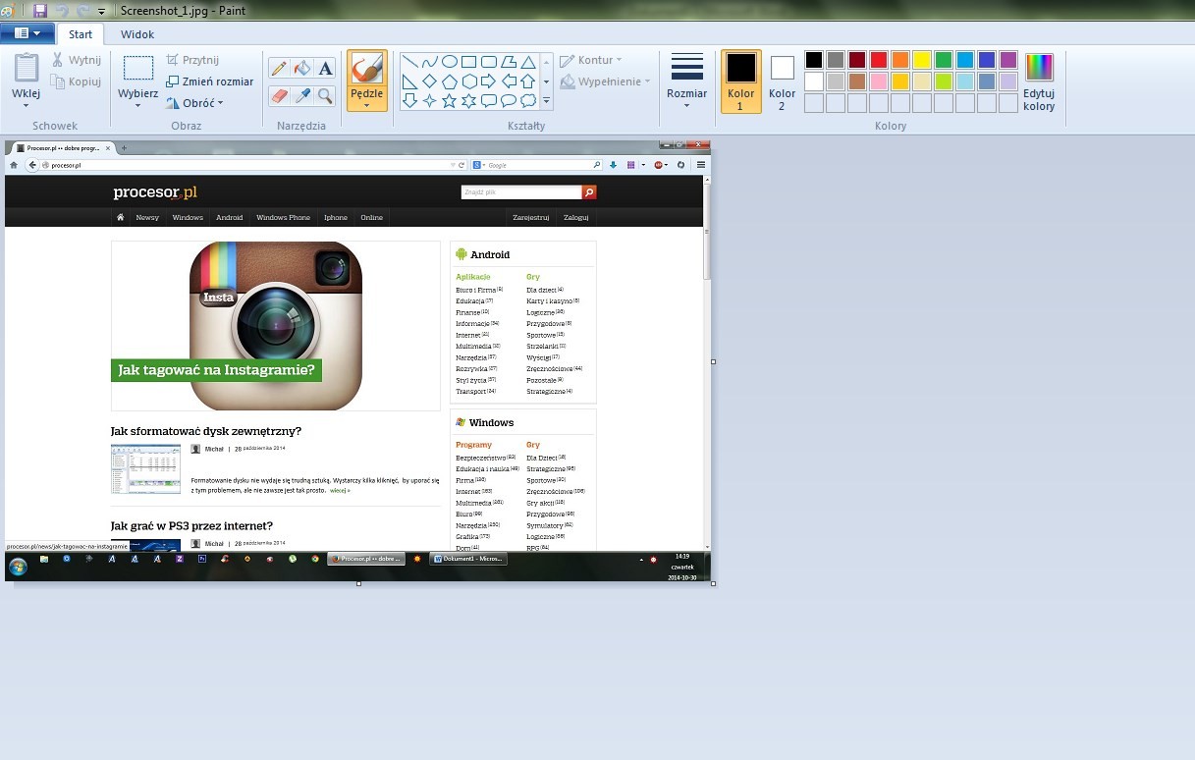Viewport: 1195px width, 760px height.
Task: Click the Undo arrow in title bar
Action: (62, 10)
